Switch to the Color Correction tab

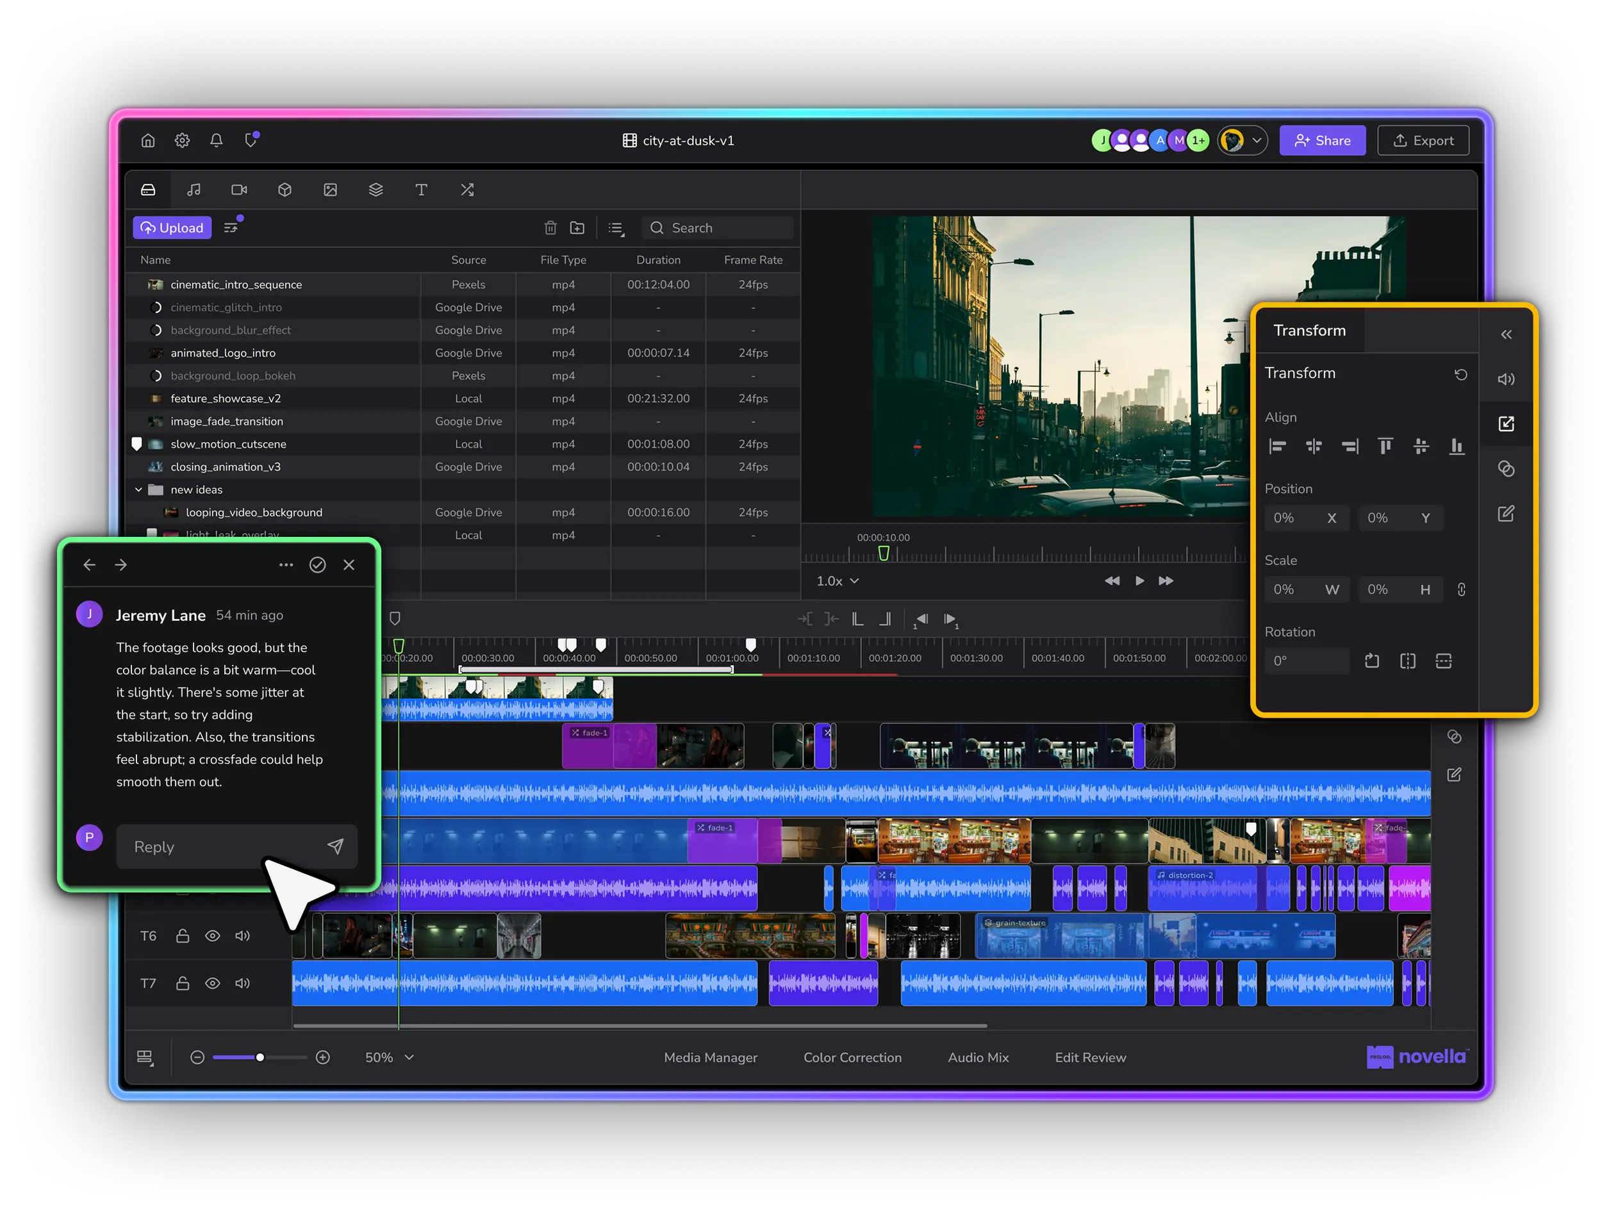click(x=852, y=1057)
